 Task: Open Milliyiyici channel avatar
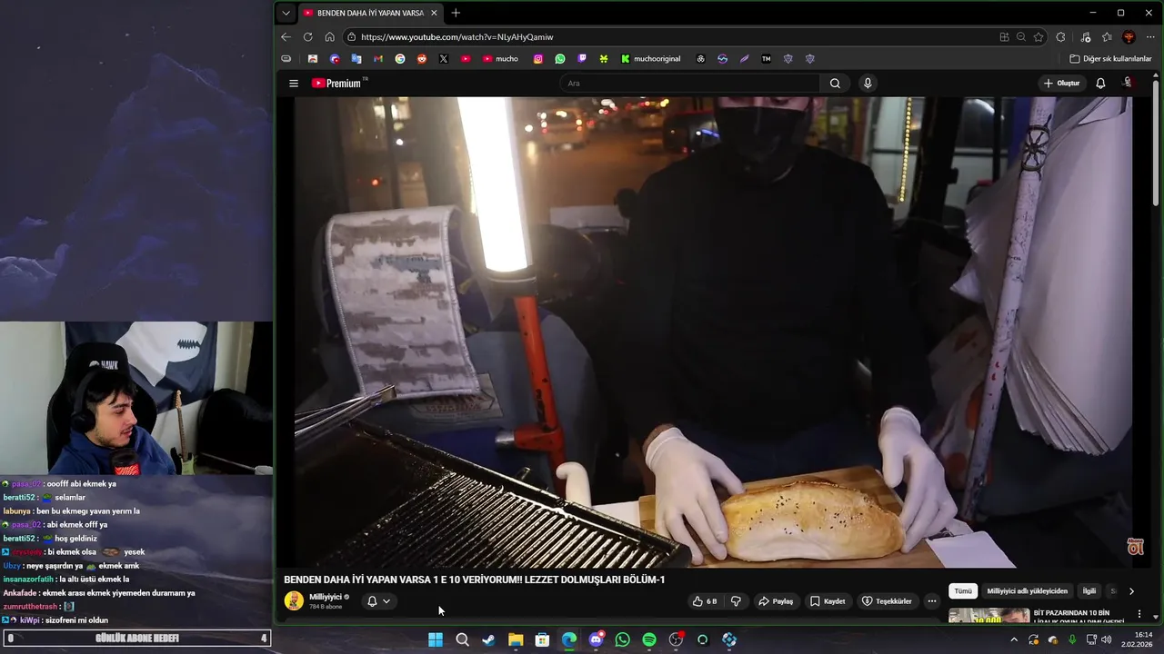pyautogui.click(x=294, y=600)
